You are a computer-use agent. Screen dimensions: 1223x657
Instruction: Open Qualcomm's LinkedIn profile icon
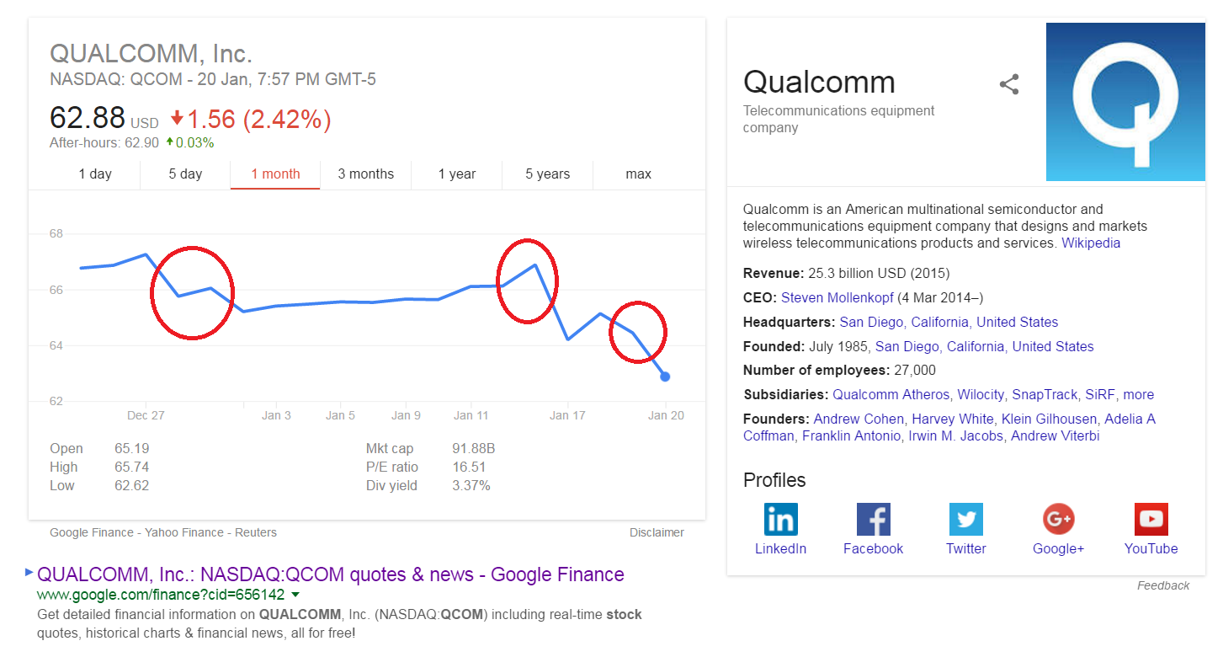click(780, 520)
